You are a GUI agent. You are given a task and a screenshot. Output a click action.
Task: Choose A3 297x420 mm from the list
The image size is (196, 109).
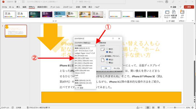pyautogui.click(x=85, y=56)
